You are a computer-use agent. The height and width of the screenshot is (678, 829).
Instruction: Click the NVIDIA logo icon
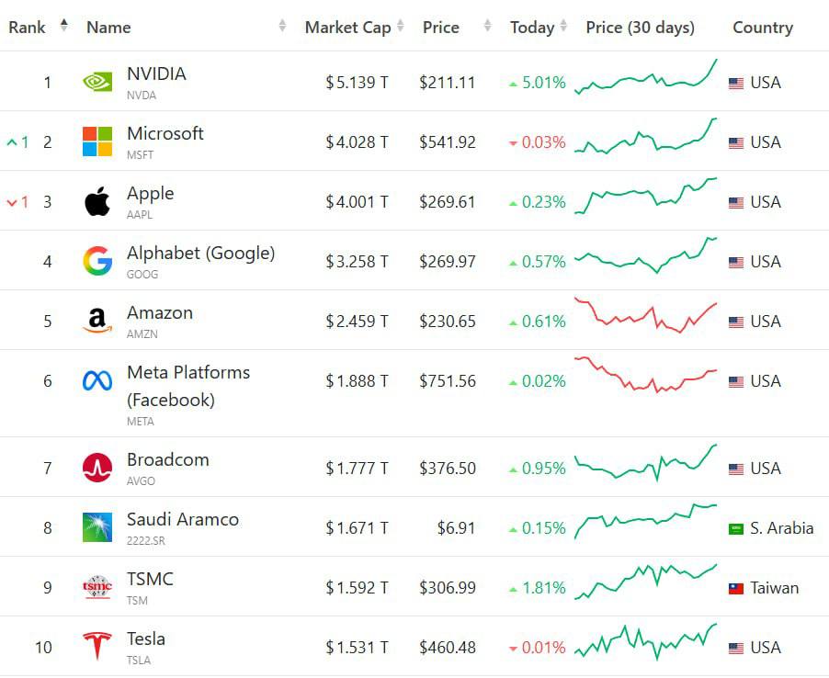97,83
